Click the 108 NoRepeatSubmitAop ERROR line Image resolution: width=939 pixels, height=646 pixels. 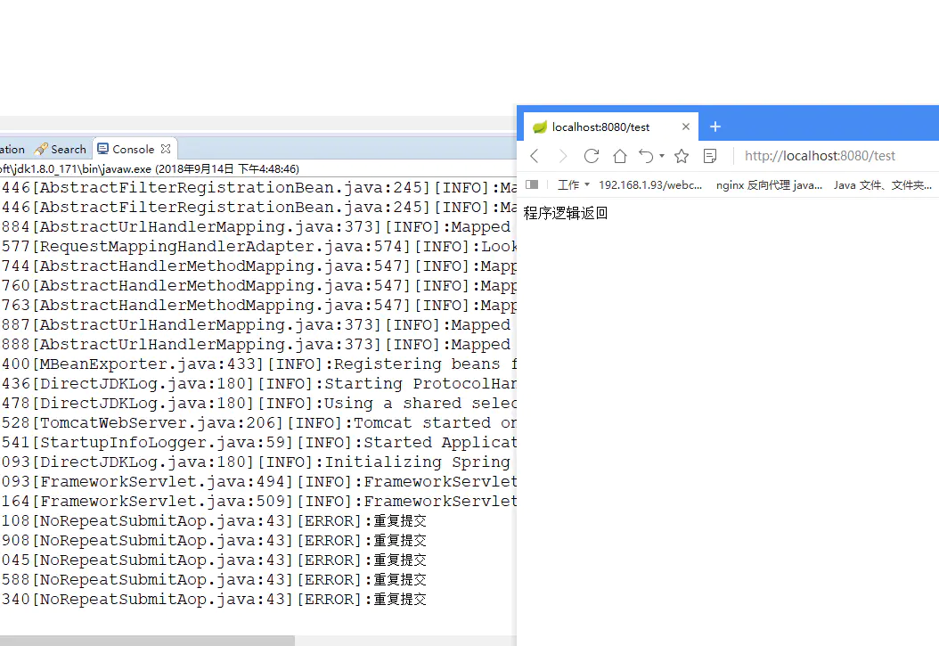pos(214,521)
